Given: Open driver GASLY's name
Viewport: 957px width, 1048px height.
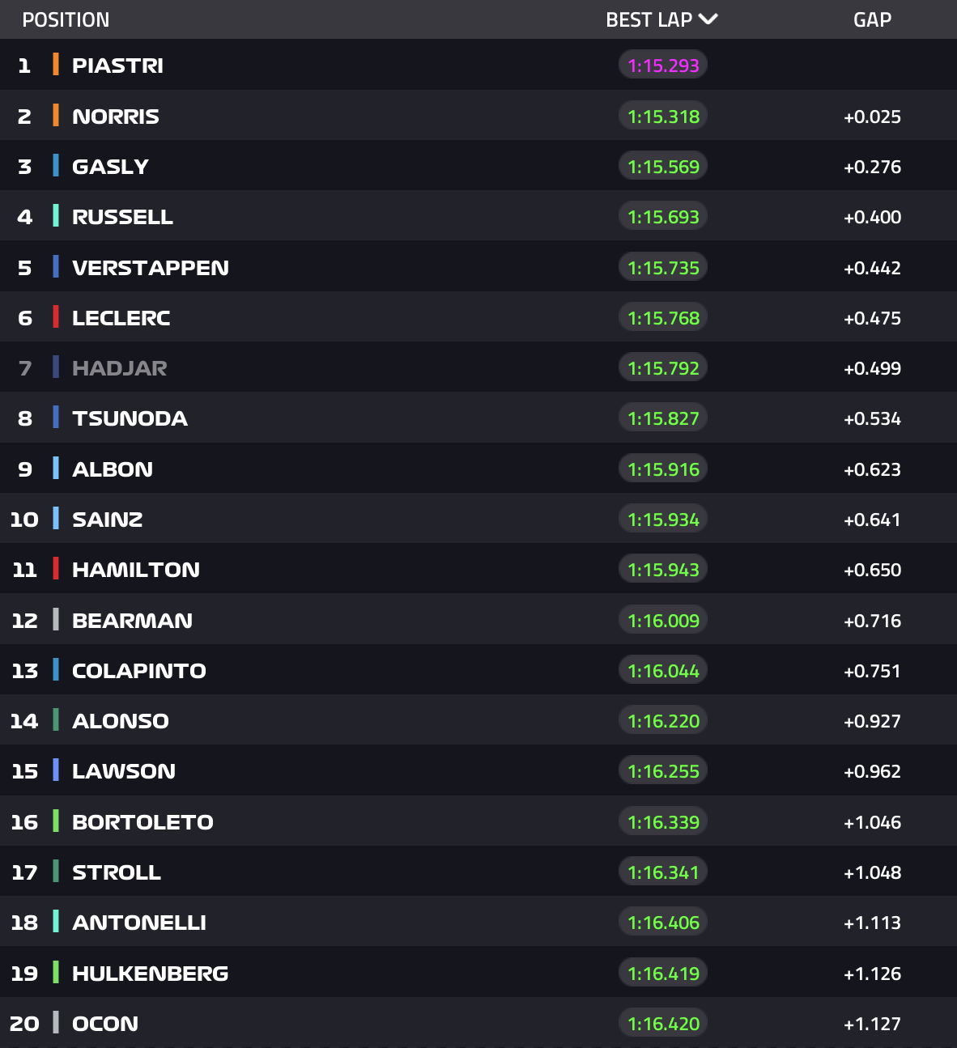Looking at the screenshot, I should click(110, 167).
